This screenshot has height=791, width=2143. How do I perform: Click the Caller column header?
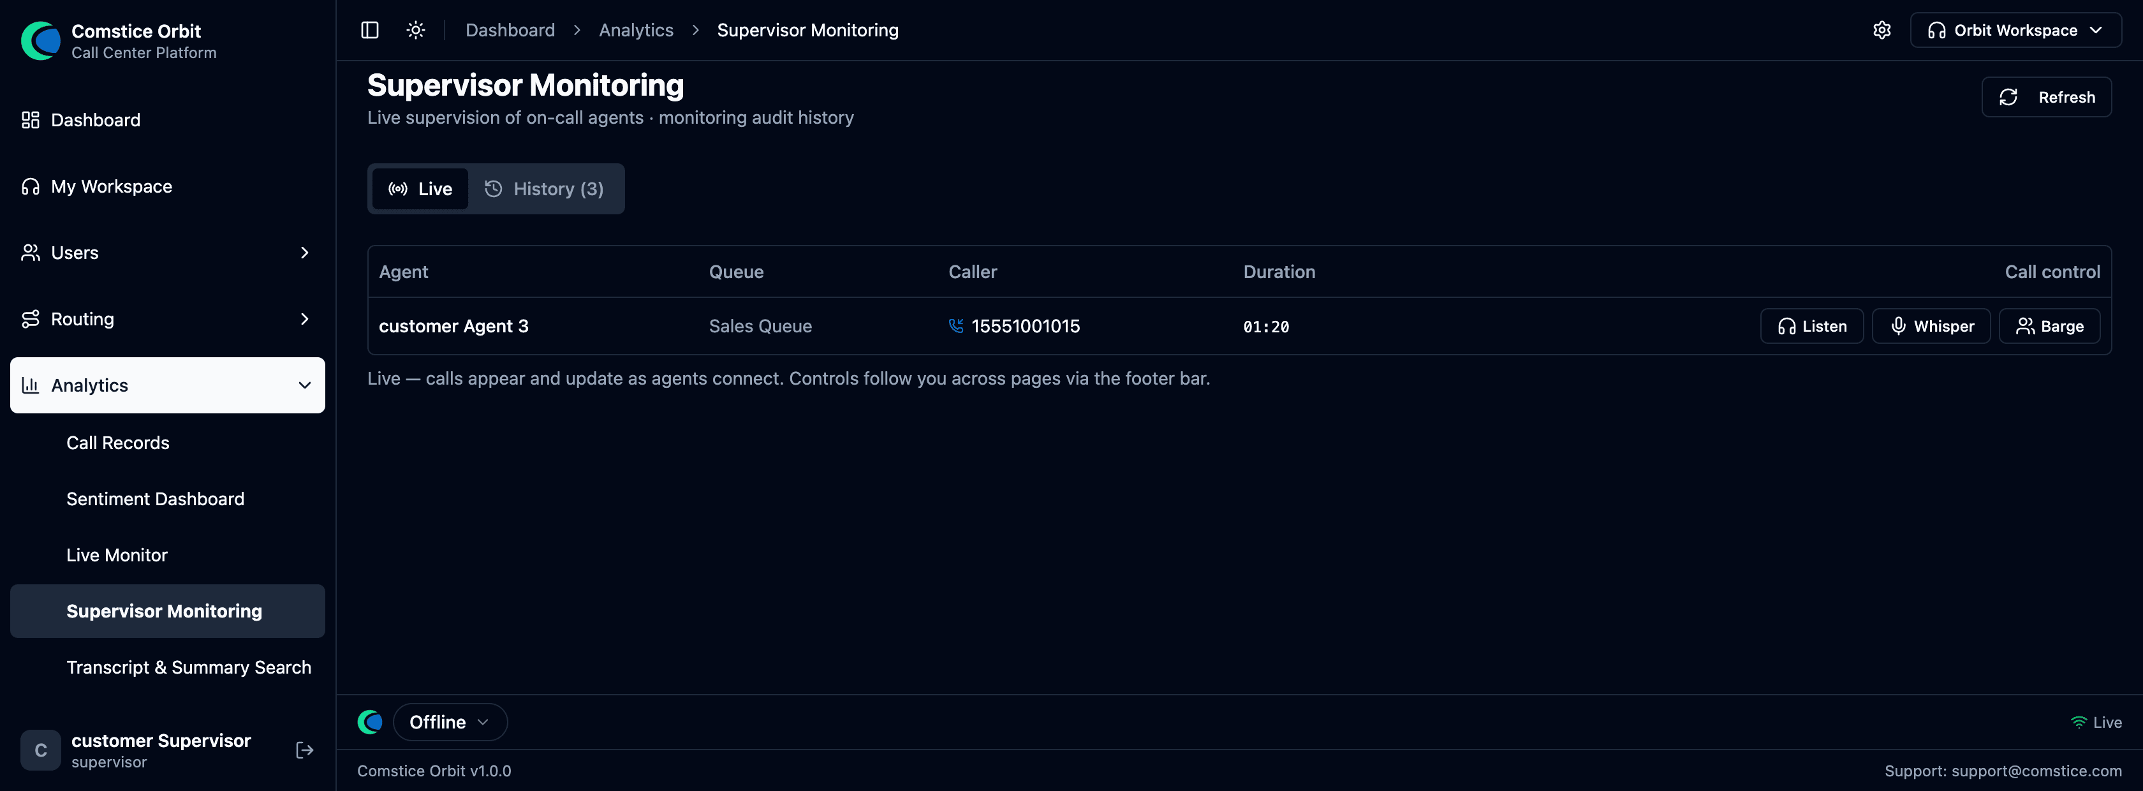click(973, 272)
